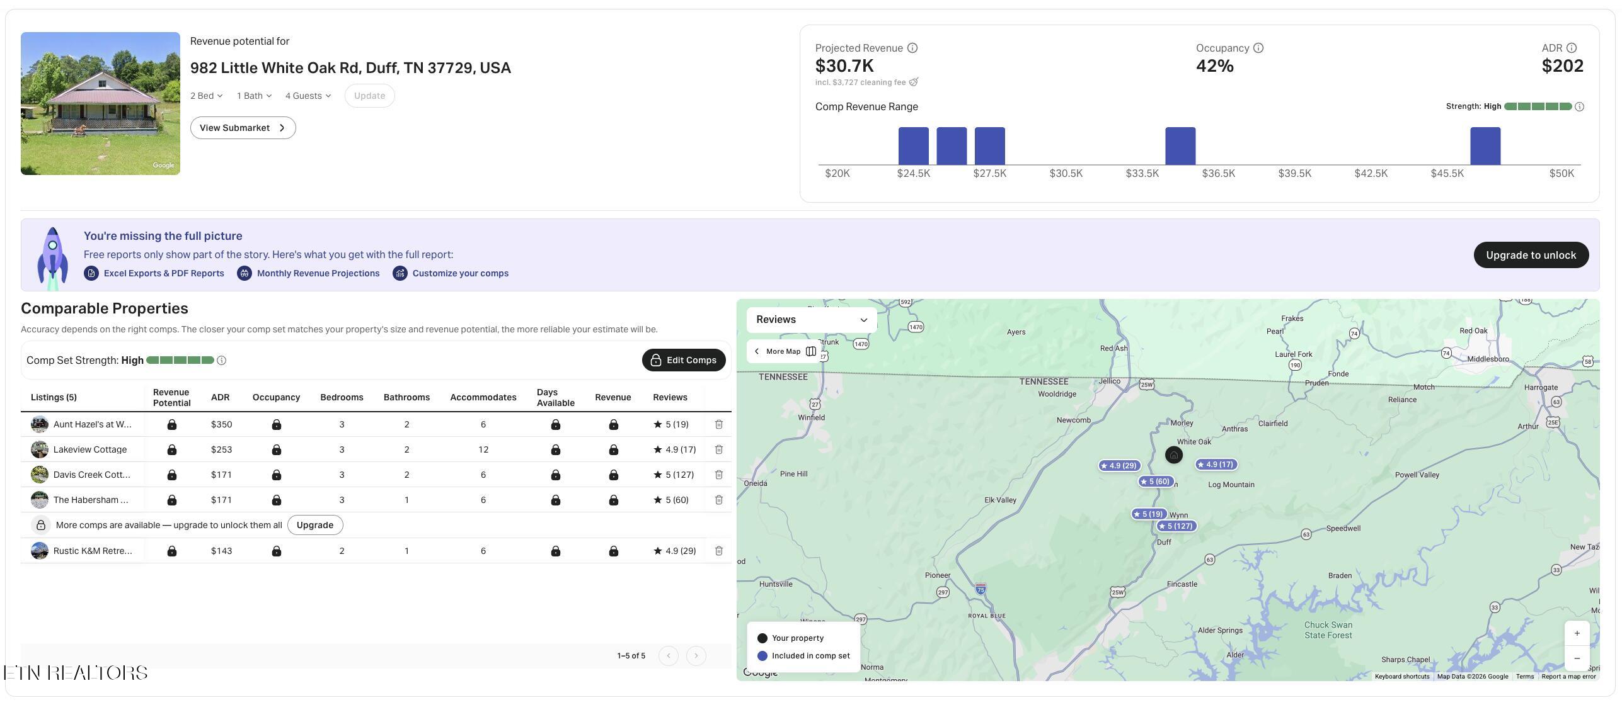Open the 2 Bed dropdown
This screenshot has height=705, width=1622.
tap(207, 96)
